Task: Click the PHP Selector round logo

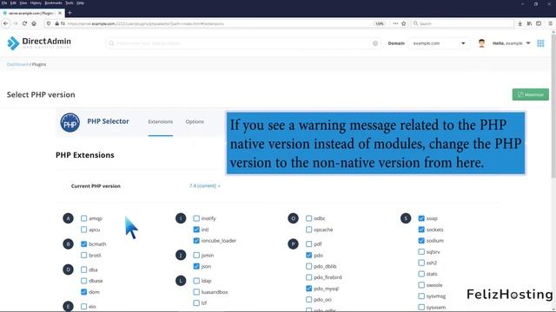Action: [x=69, y=122]
